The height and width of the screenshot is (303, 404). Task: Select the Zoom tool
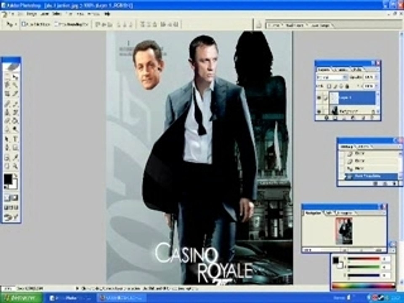pos(15,166)
